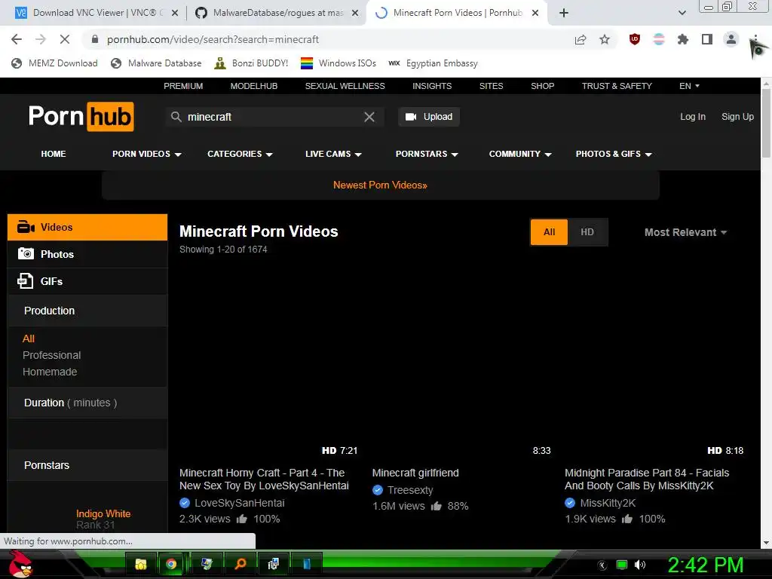
Task: Expand the PHOTOS & GIFS nav dropdown
Action: coord(614,154)
